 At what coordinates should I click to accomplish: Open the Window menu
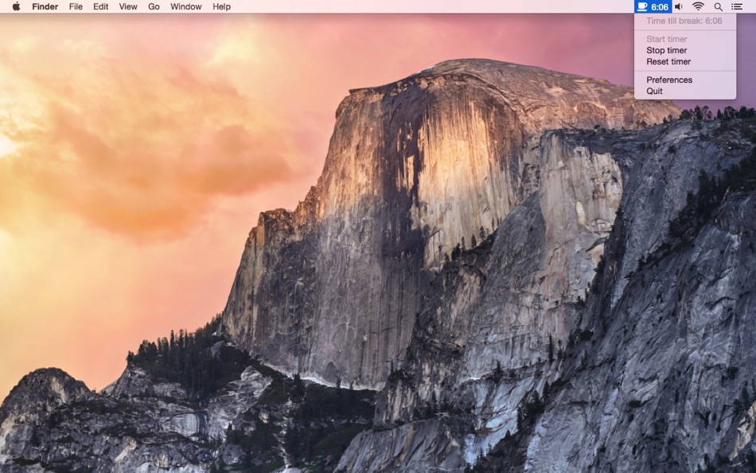[x=185, y=6]
